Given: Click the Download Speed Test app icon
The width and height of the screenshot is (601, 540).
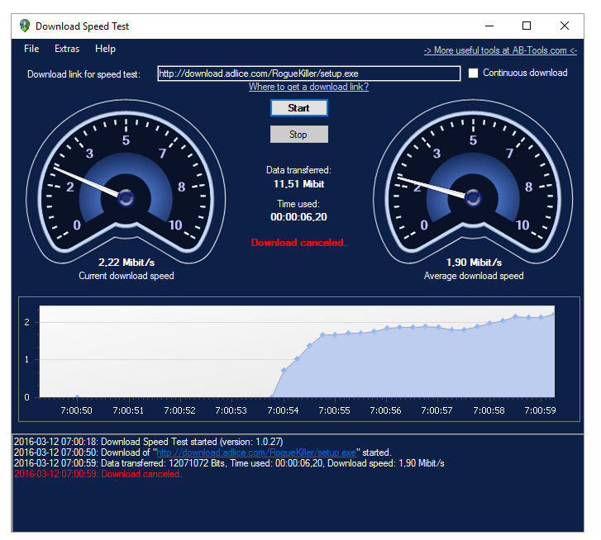Looking at the screenshot, I should 25,26.
